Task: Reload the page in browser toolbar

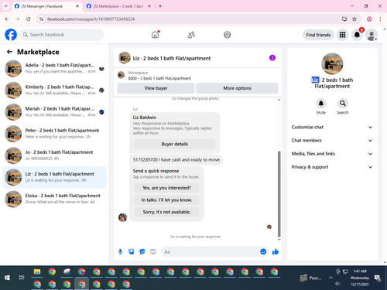Action: (x=29, y=19)
